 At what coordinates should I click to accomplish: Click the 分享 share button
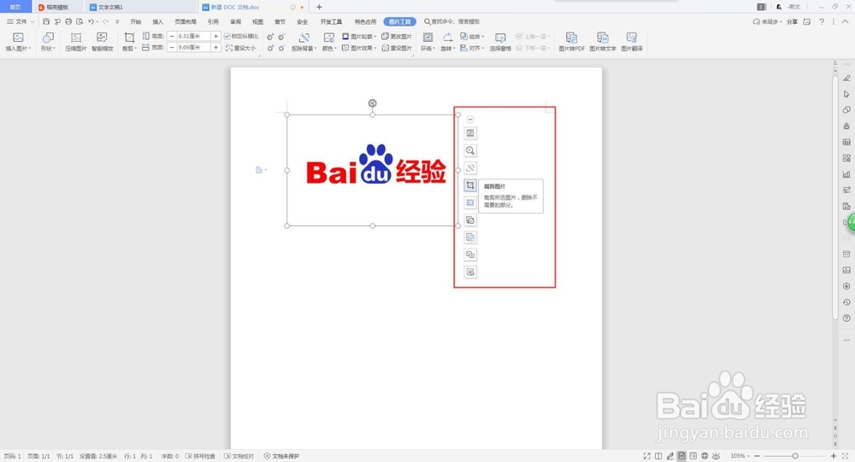coord(792,22)
